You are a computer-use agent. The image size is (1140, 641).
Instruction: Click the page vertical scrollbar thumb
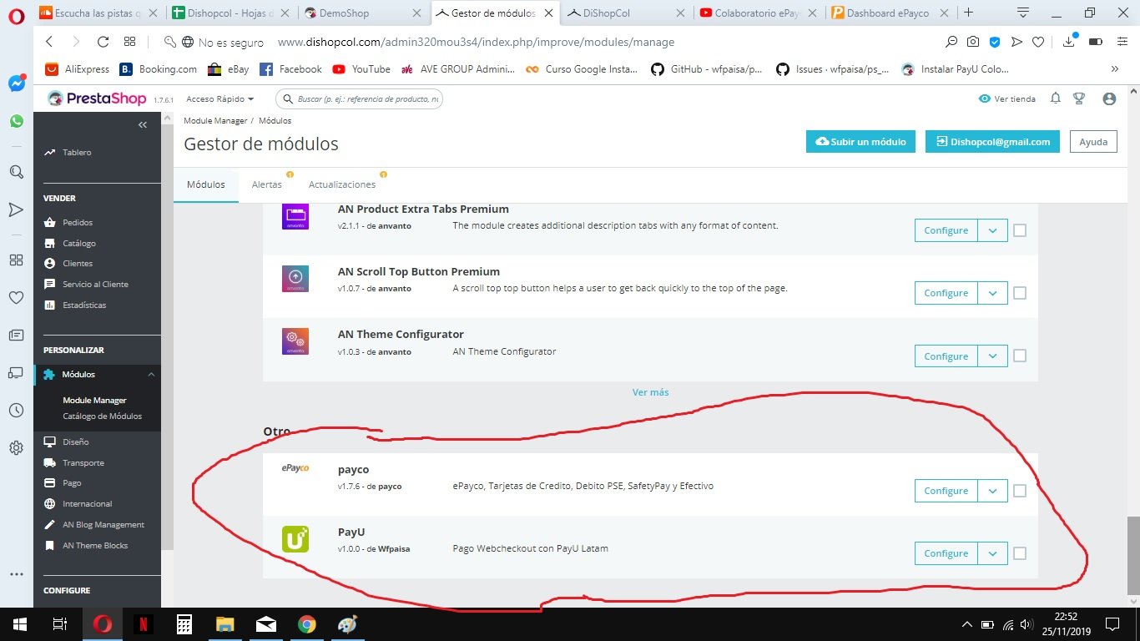point(1132,556)
